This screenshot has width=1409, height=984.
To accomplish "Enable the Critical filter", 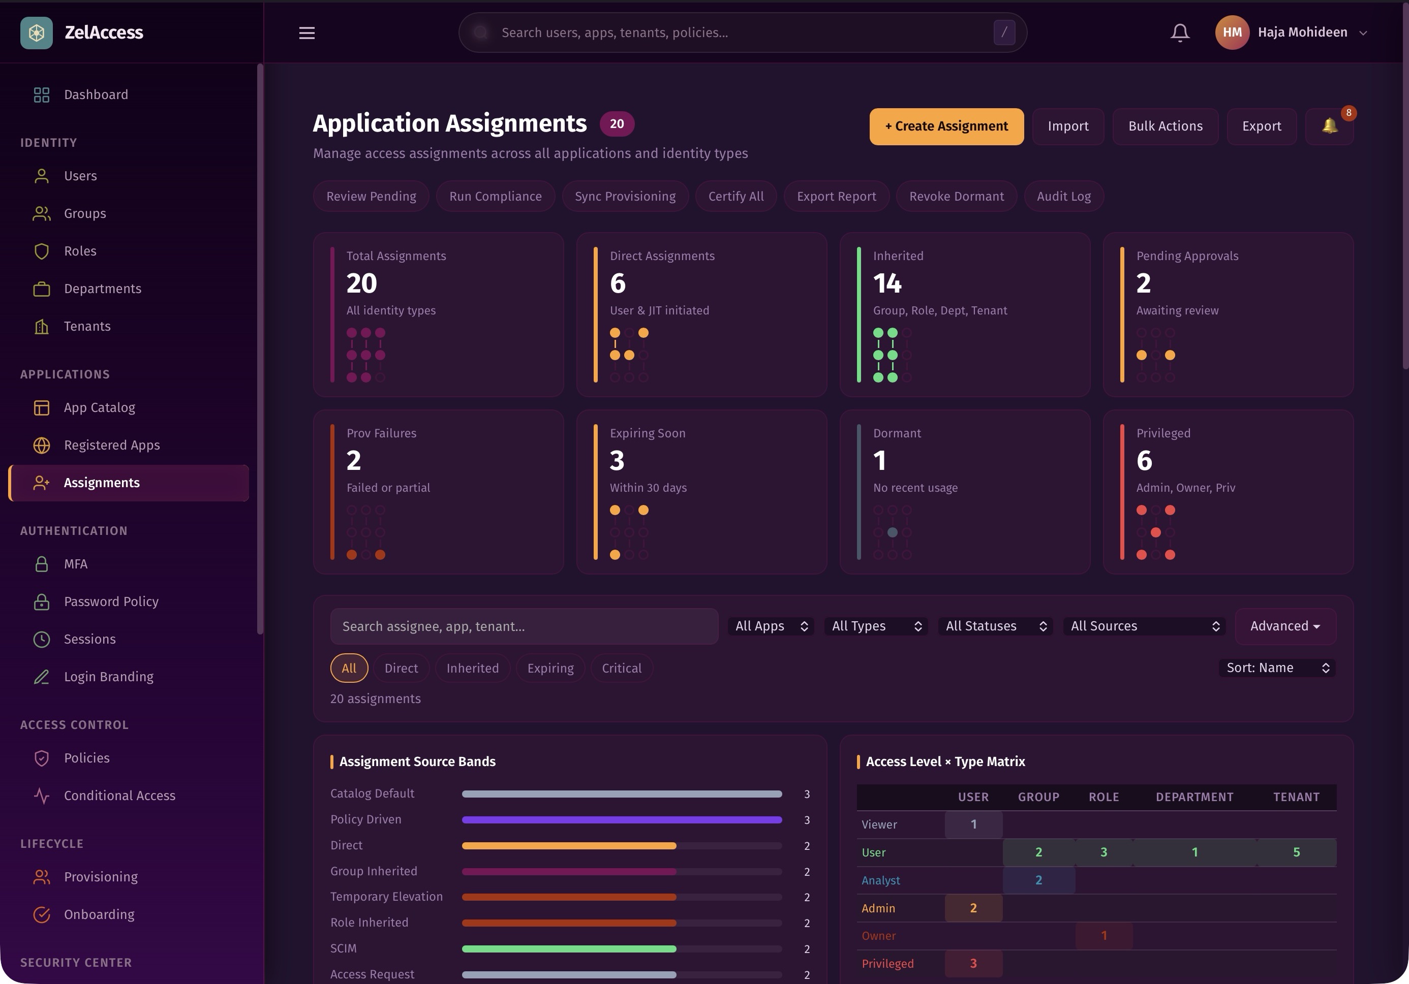I will coord(621,668).
